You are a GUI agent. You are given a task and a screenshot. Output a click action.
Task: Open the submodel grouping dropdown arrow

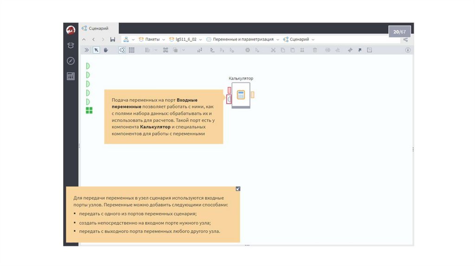pyautogui.click(x=183, y=50)
